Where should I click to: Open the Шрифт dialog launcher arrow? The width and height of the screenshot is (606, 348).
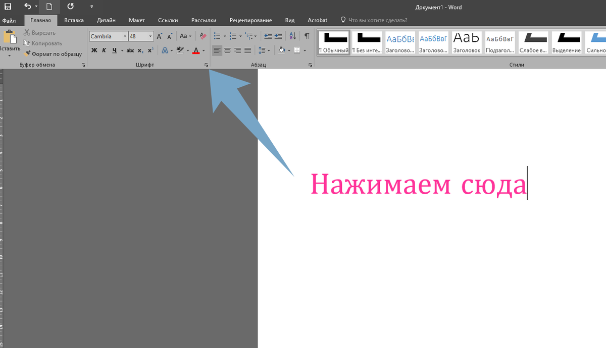pos(207,64)
